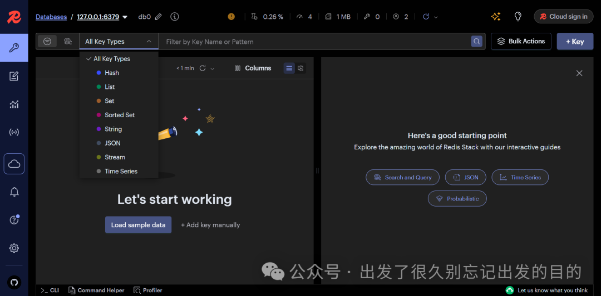Open the Redis Cloud icon in sidebar

pyautogui.click(x=14, y=164)
